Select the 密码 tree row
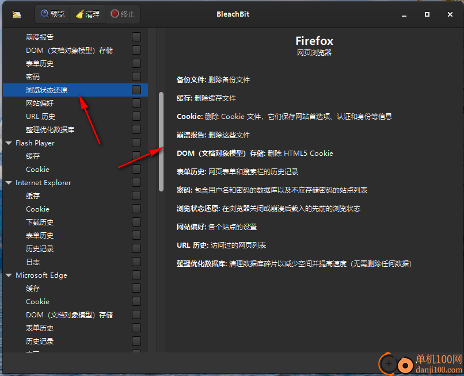The height and width of the screenshot is (376, 464). 75,76
